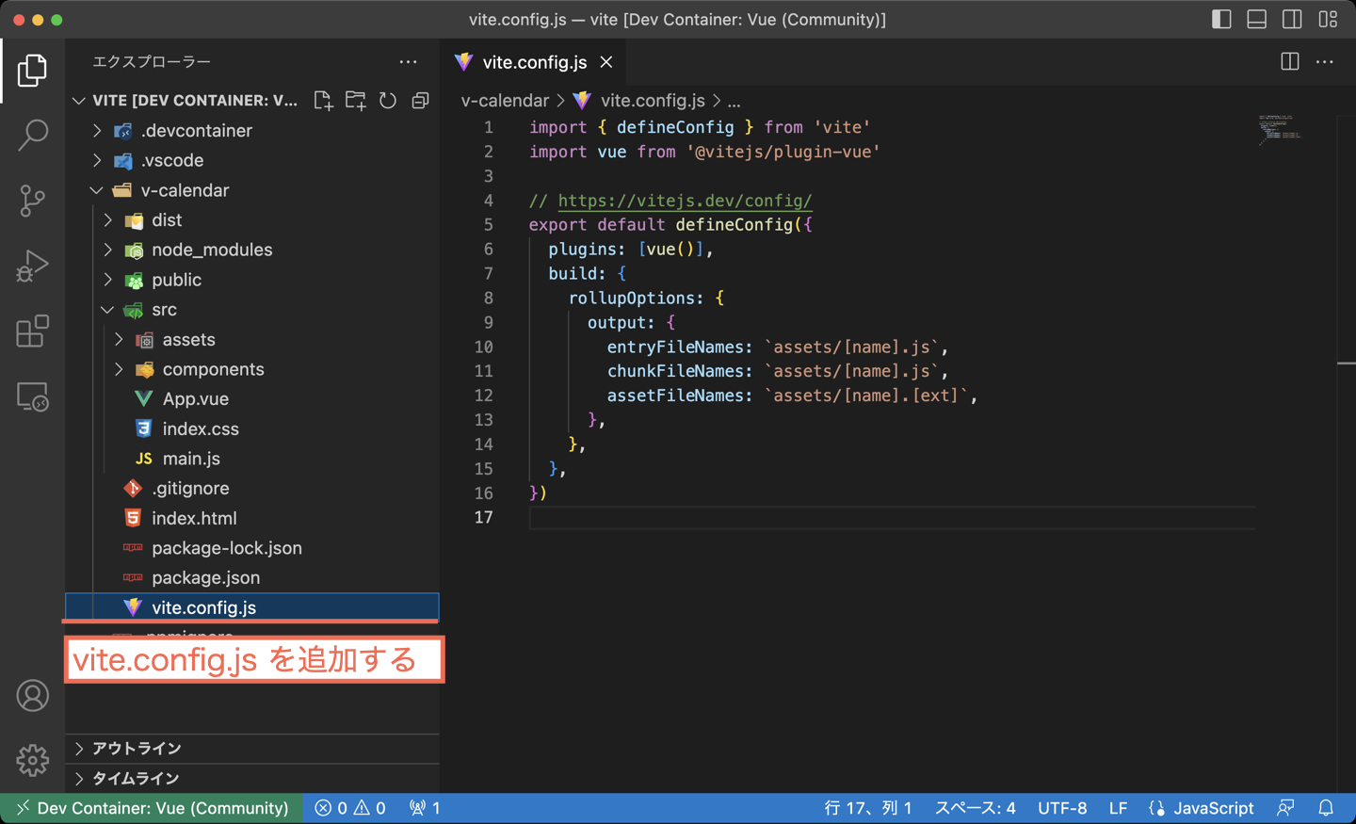This screenshot has height=824, width=1356.
Task: Click v-calendar in the breadcrumb
Action: pos(505,101)
